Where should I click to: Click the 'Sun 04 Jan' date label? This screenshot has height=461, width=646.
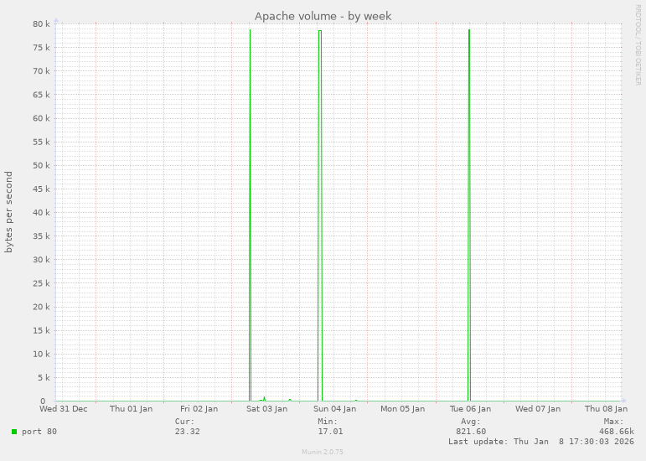point(334,409)
